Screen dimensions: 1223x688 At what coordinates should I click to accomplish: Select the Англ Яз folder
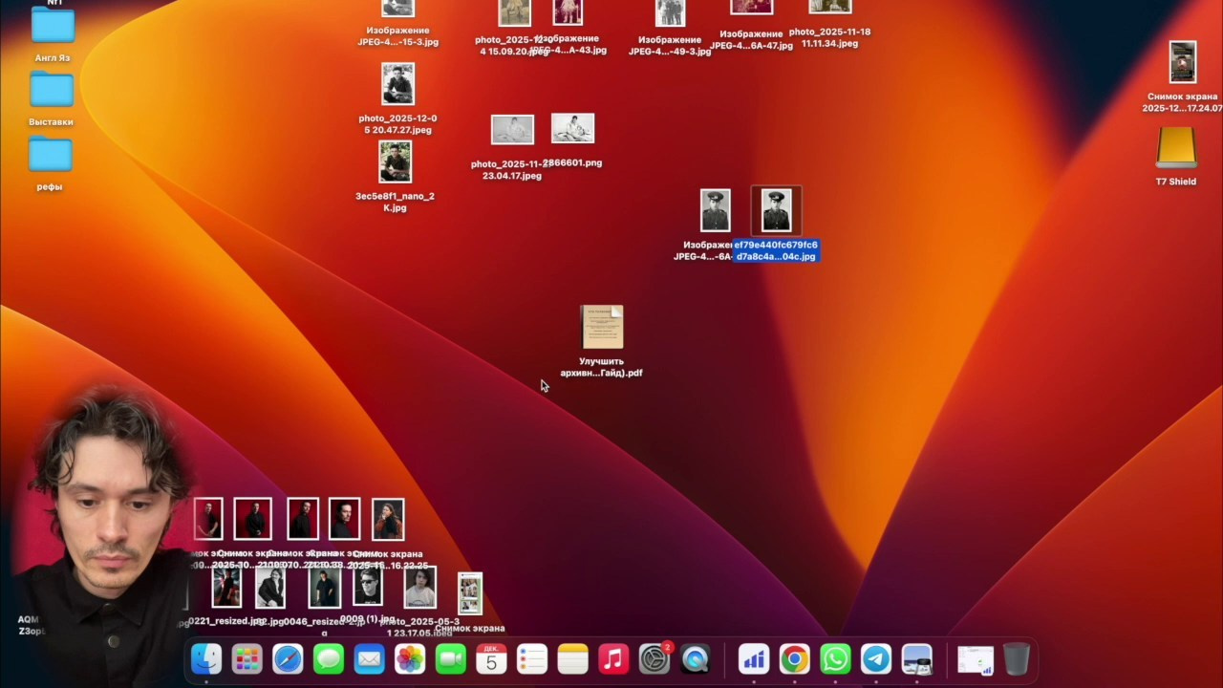coord(53,24)
